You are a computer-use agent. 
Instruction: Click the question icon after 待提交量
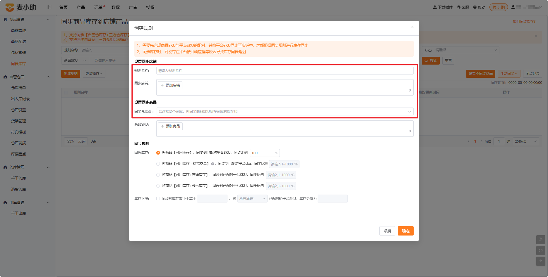[213, 164]
